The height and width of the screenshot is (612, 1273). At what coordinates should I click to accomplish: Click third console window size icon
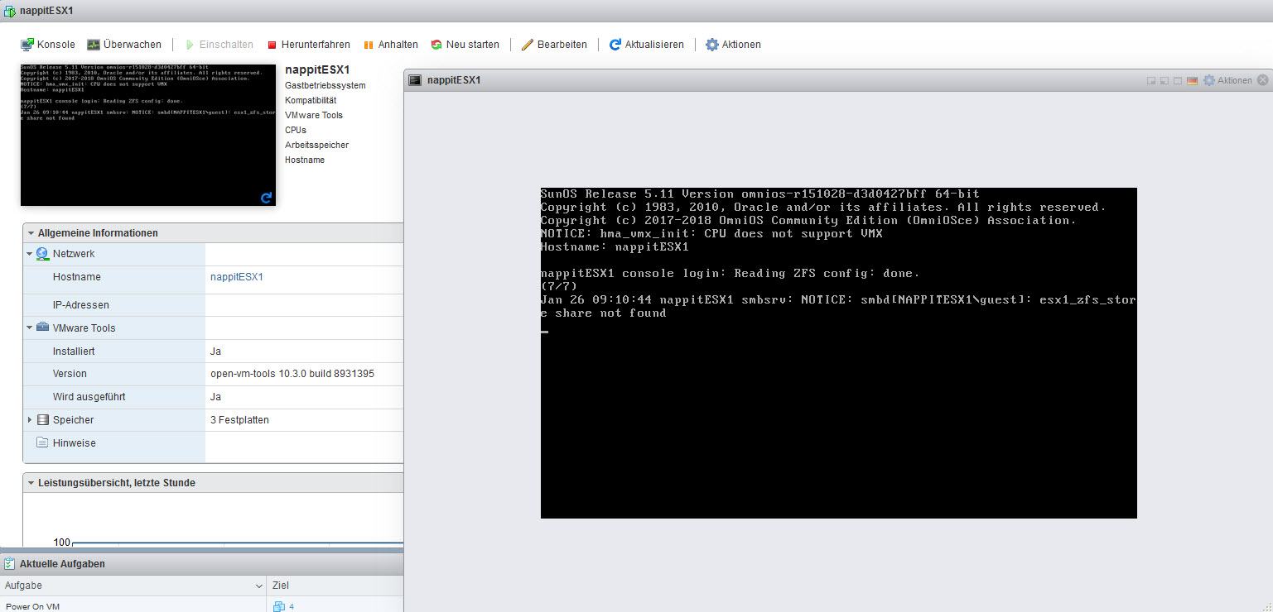(x=1178, y=80)
